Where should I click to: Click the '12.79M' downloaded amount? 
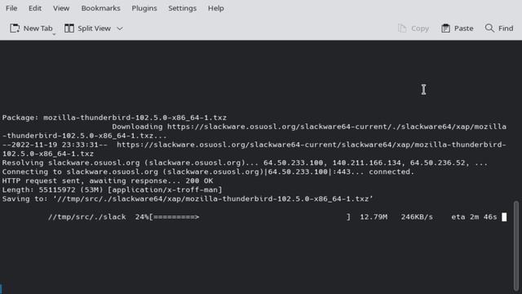tap(374, 217)
